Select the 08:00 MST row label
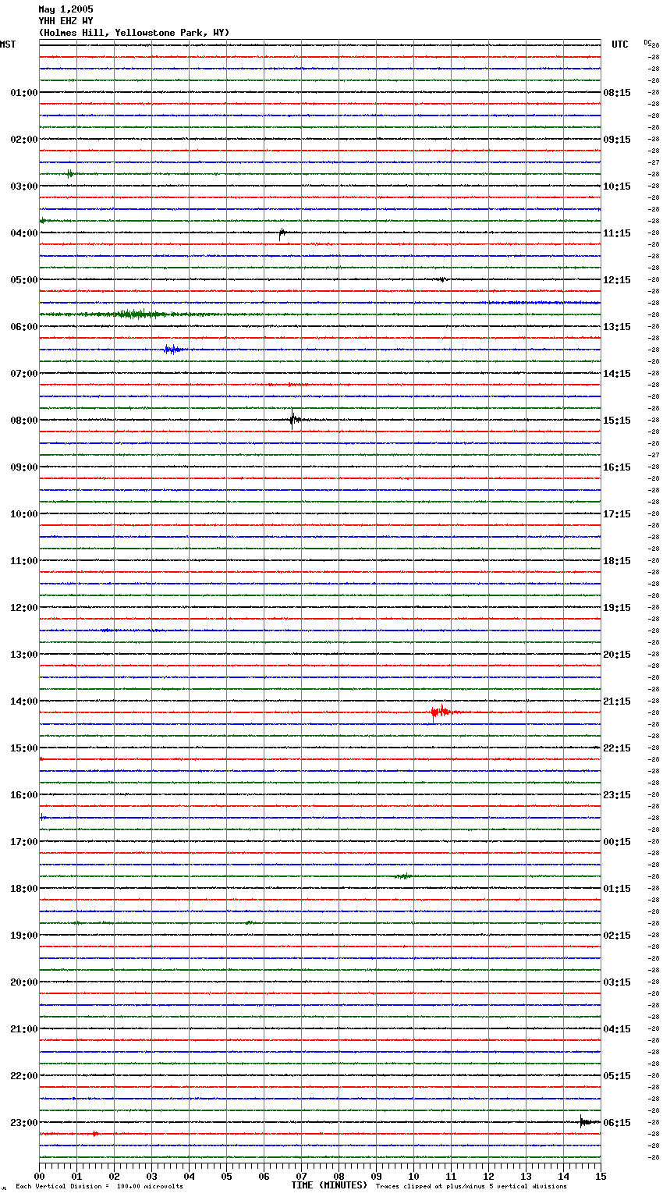 [24, 421]
